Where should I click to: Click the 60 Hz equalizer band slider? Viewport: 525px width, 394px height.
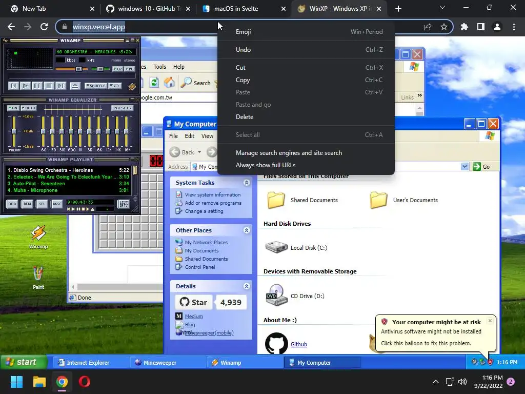click(43, 131)
